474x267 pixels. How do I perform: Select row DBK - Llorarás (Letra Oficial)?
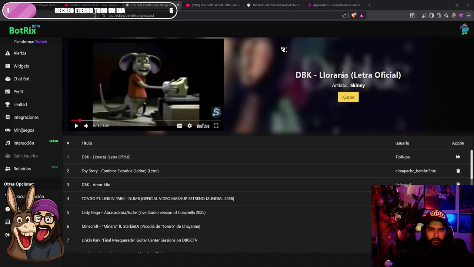click(267, 157)
